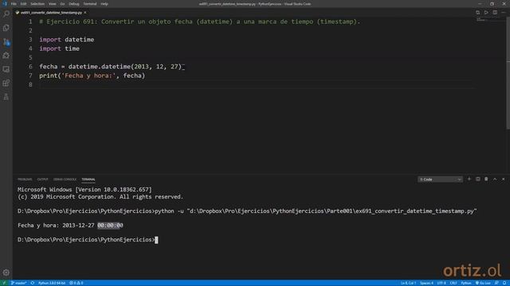Image resolution: width=510 pixels, height=286 pixels.
Task: Change CRLF end of line sequence
Action: coord(453,283)
